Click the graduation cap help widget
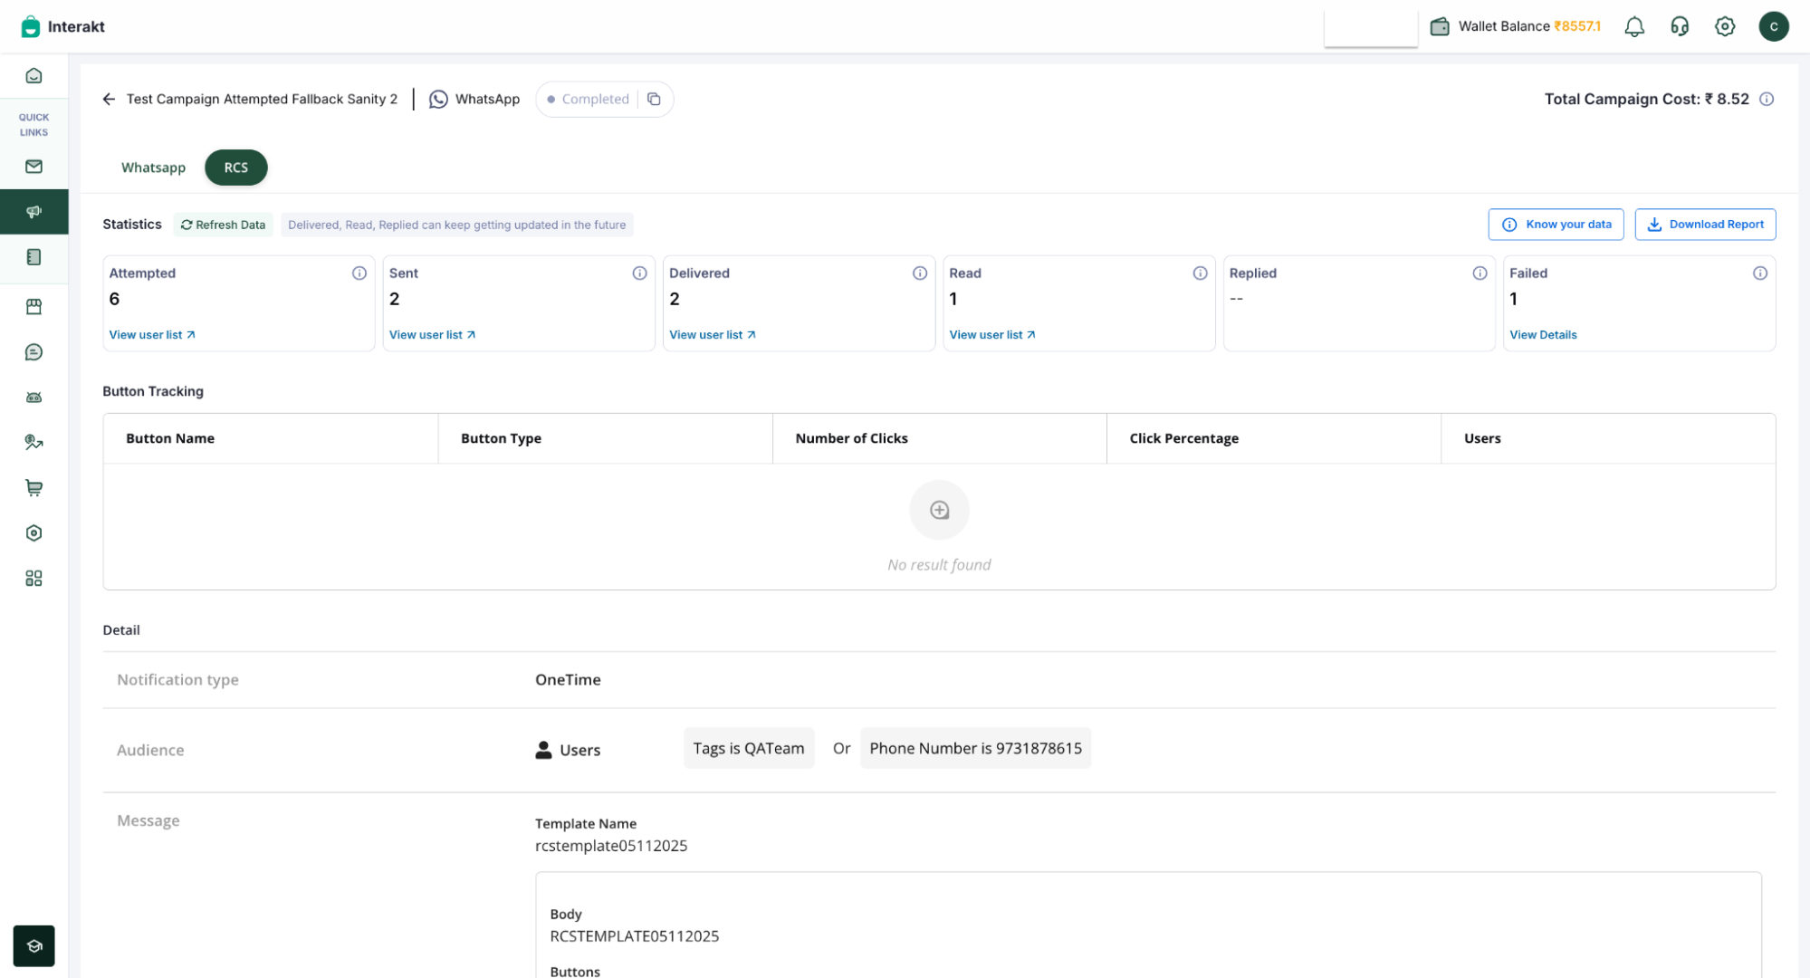This screenshot has width=1810, height=978. coord(34,945)
